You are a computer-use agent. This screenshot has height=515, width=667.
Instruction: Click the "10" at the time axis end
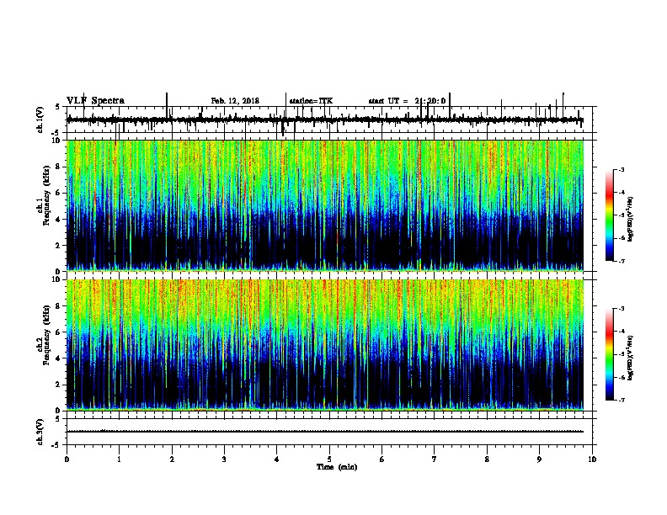(592, 459)
